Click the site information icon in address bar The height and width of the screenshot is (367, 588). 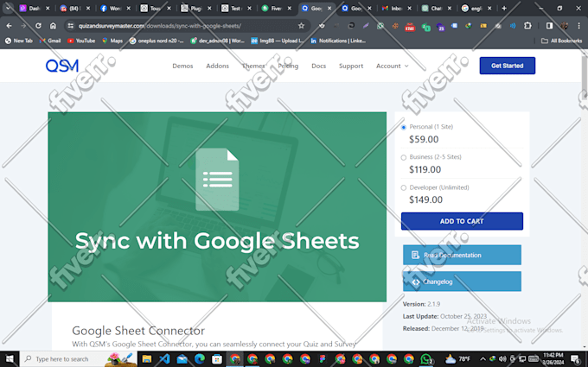coord(70,25)
